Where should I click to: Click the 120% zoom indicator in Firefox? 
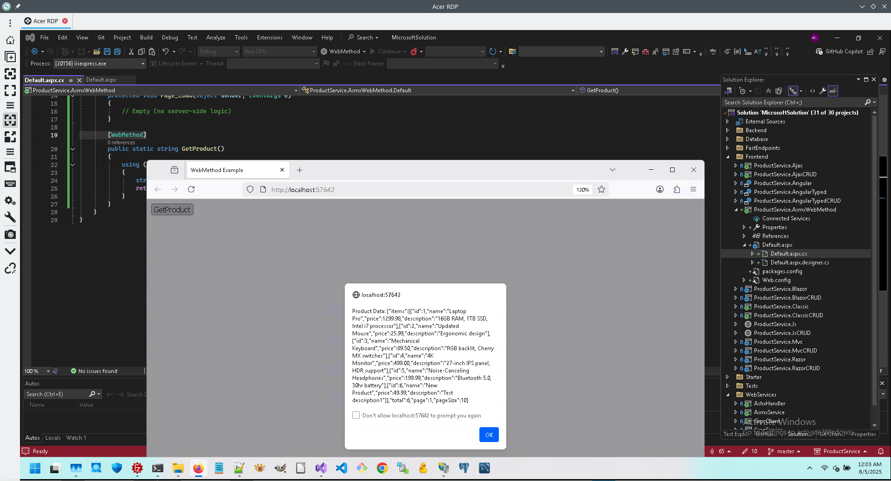click(x=582, y=190)
